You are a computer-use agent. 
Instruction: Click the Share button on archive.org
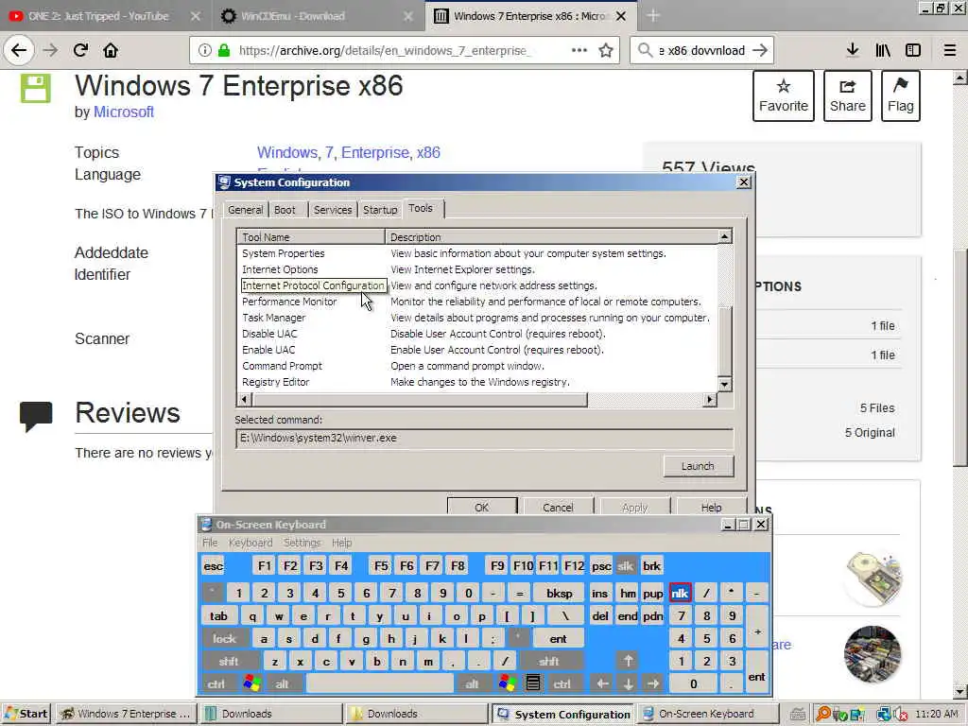(848, 95)
